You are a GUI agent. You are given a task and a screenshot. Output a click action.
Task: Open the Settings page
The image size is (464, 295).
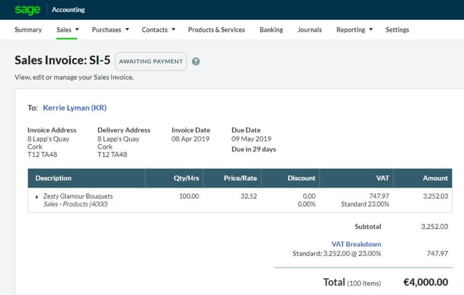click(x=397, y=30)
